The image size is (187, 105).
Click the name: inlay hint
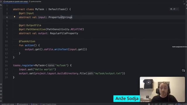51,65
